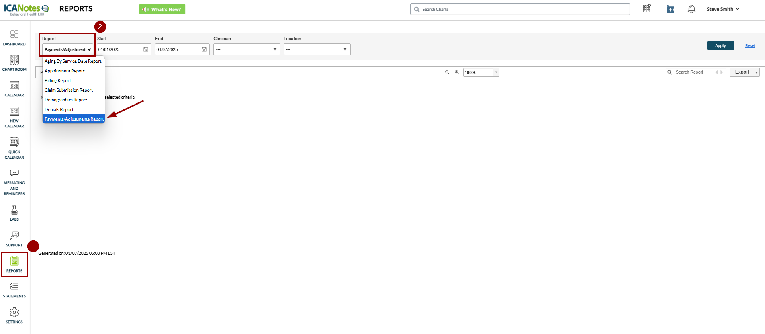Select Denials Report option

[x=74, y=109]
